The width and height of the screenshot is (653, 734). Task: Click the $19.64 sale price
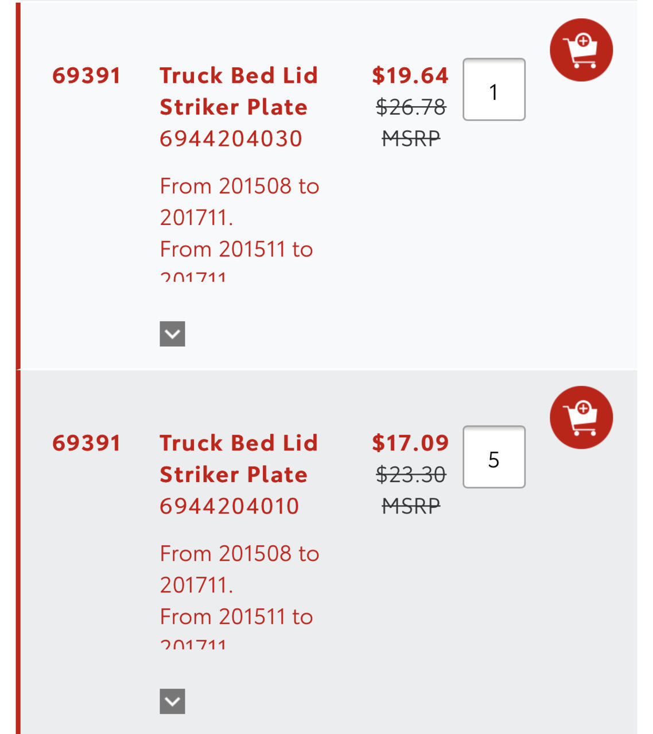point(410,75)
